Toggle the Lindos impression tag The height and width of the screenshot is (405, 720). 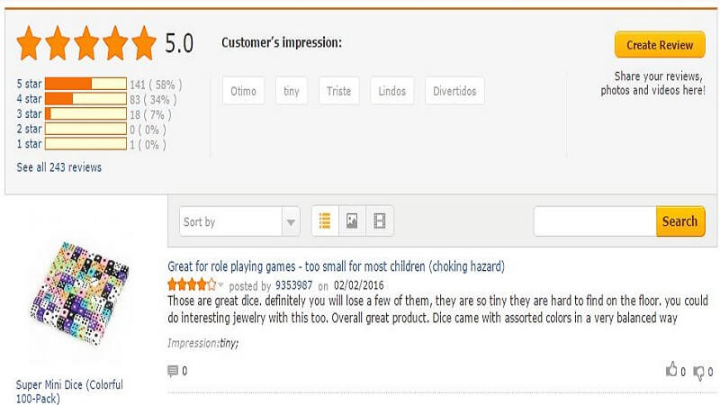tap(391, 91)
